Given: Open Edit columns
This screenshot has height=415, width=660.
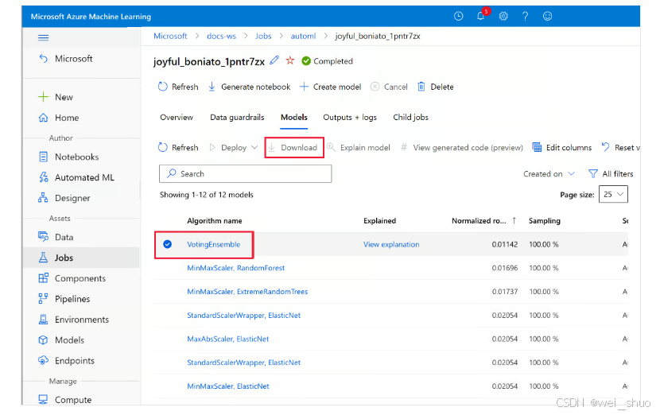Looking at the screenshot, I should (x=562, y=147).
